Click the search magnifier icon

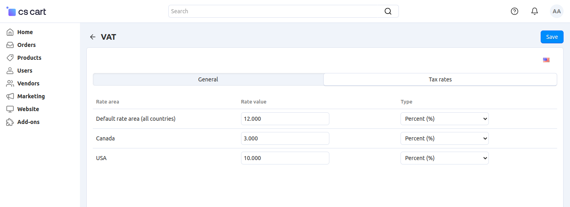point(388,11)
